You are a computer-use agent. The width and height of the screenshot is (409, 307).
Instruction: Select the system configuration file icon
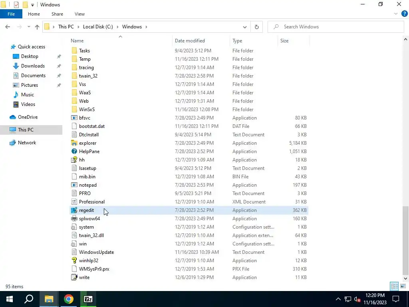[x=74, y=227]
